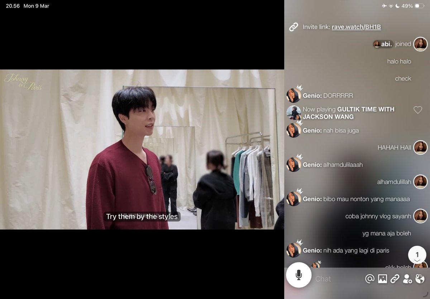Open Genio's avatar beside 'alhamdulilaaah'
Screen dimensions: 430x299
coord(293,165)
